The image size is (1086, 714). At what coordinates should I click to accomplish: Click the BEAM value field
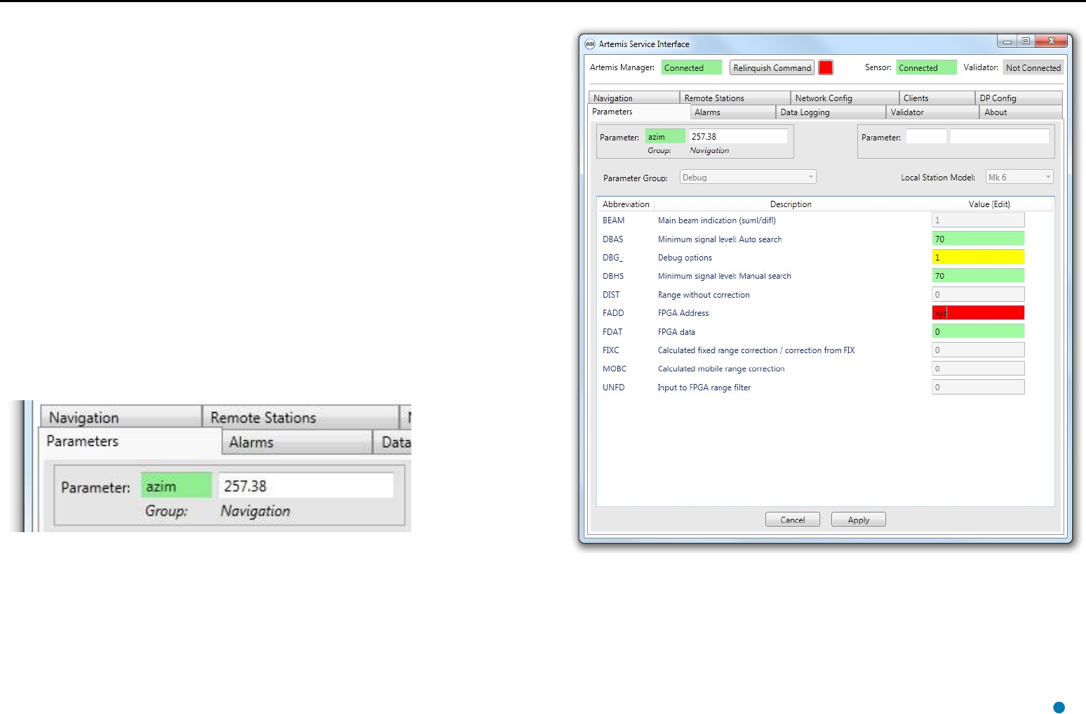(x=978, y=220)
